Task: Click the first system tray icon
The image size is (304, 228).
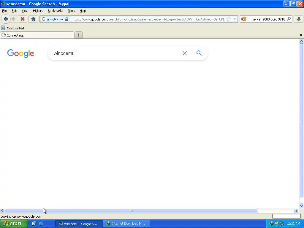Action: tap(271, 224)
